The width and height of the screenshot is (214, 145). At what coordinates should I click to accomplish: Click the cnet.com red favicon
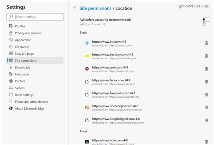[x=87, y=69]
